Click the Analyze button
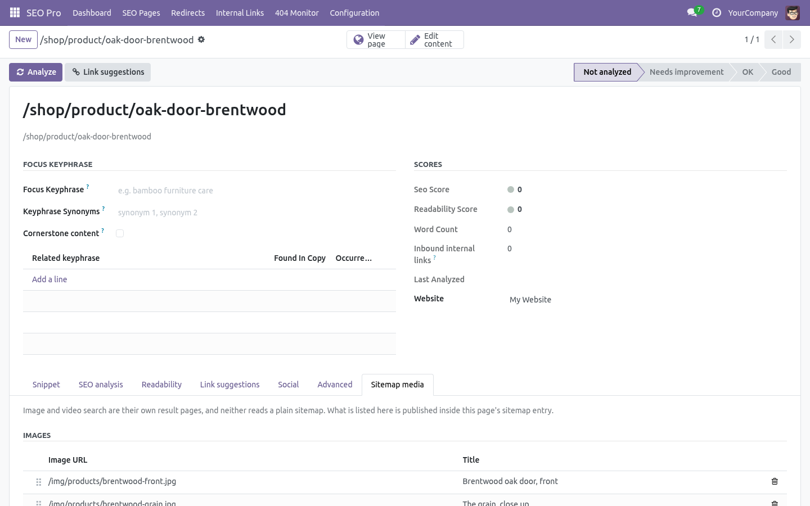Image resolution: width=810 pixels, height=506 pixels. click(x=35, y=72)
